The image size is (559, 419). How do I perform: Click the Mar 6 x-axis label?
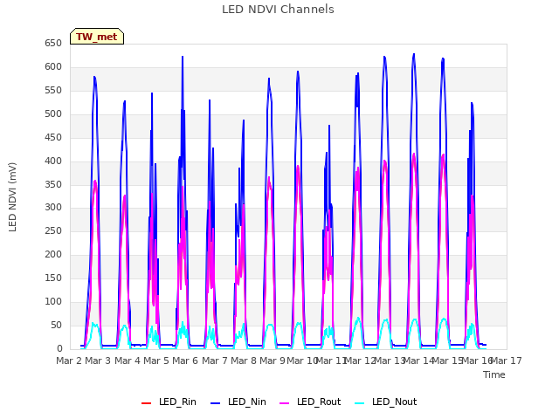pos(185,361)
